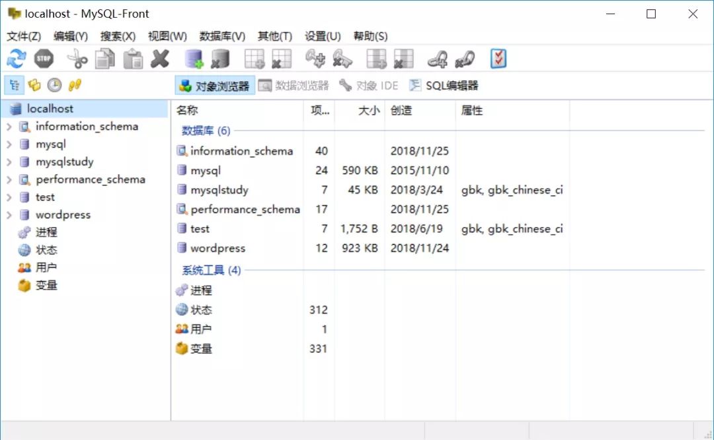Click the 系统工具 (4) group header
The image size is (714, 440).
(212, 270)
